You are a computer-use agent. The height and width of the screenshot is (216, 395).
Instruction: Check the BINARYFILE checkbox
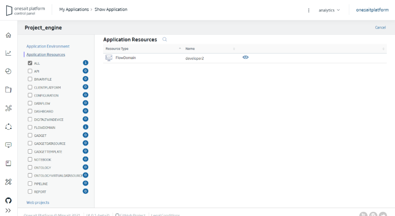(30, 79)
